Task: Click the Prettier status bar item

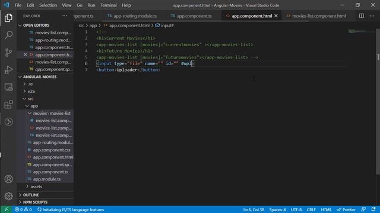Action: pos(346,209)
